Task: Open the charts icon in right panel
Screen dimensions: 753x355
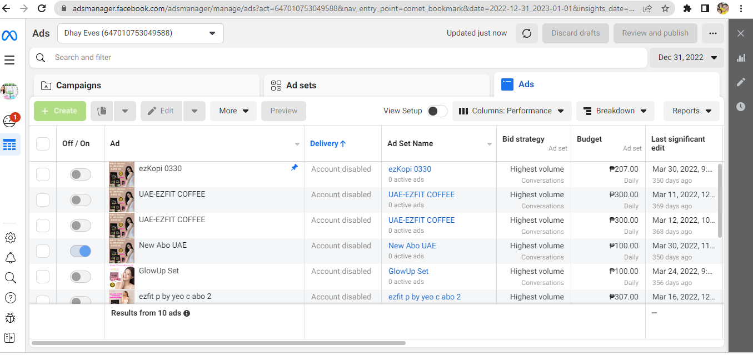Action: pyautogui.click(x=741, y=58)
